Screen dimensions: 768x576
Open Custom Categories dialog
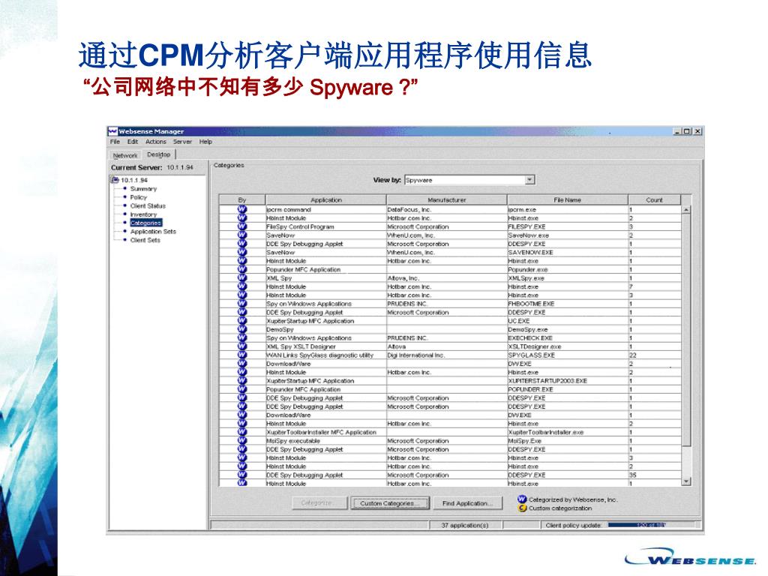pyautogui.click(x=390, y=503)
